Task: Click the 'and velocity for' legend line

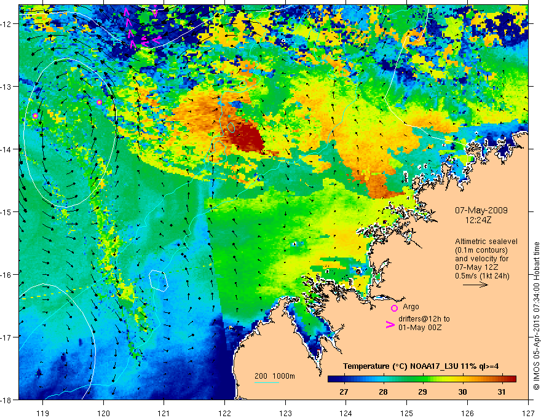Action: [x=481, y=259]
